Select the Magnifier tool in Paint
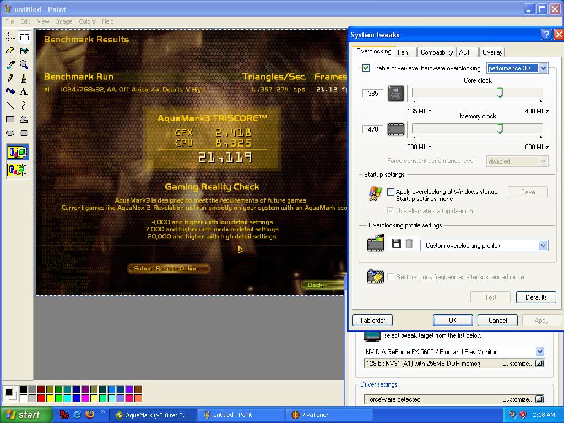 pyautogui.click(x=24, y=64)
